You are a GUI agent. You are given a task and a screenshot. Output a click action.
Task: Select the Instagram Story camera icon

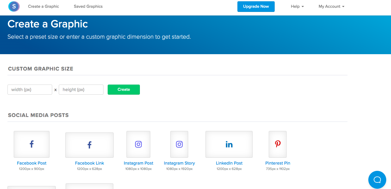[x=179, y=144]
